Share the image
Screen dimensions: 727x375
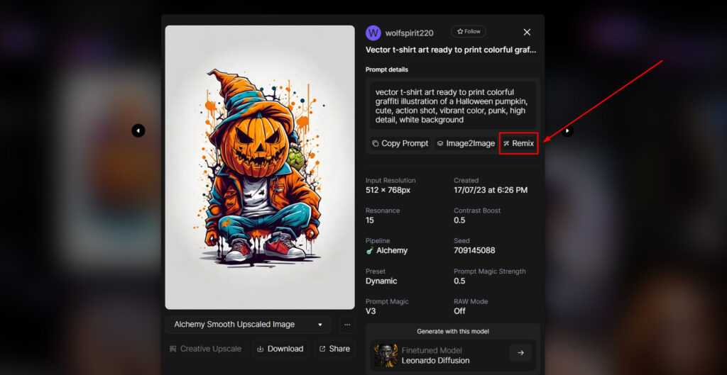(334, 349)
